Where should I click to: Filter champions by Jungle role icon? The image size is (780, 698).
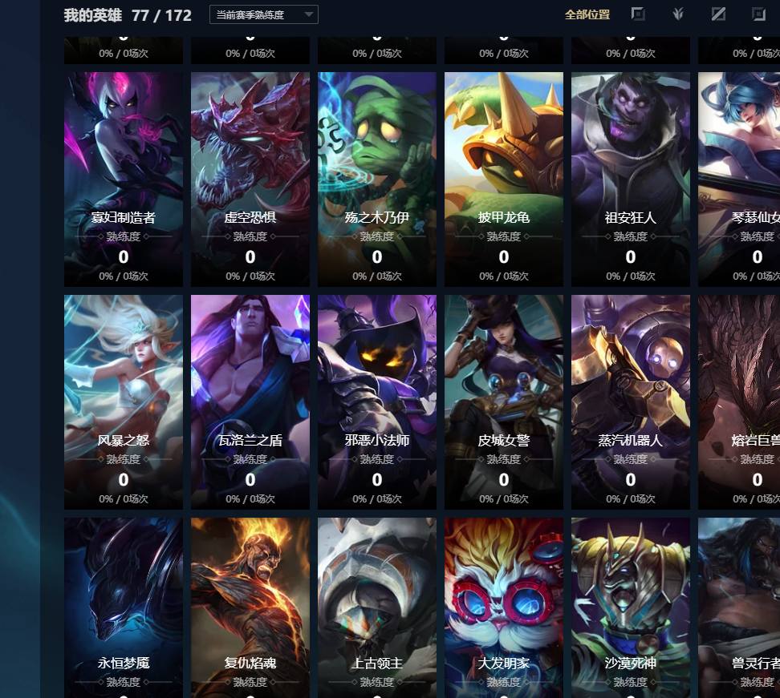pyautogui.click(x=677, y=14)
